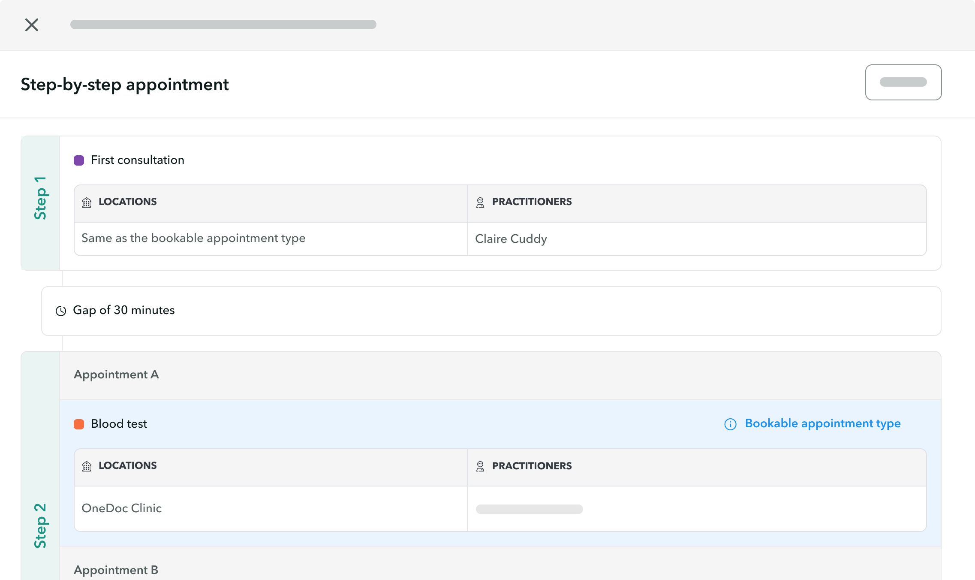Image resolution: width=975 pixels, height=580 pixels.
Task: Click the purple dot beside First consultation
Action: pyautogui.click(x=79, y=160)
